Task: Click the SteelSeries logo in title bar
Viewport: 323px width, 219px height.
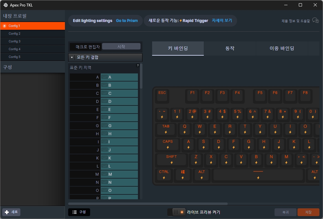Action: tap(5, 5)
